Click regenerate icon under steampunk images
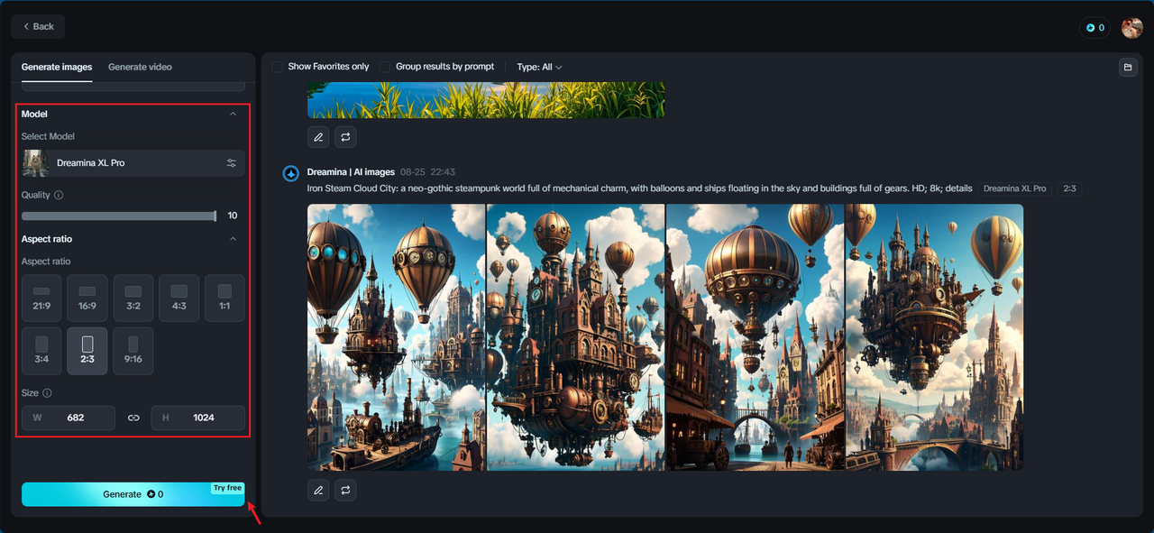Screen dimensions: 1154x533 345,490
